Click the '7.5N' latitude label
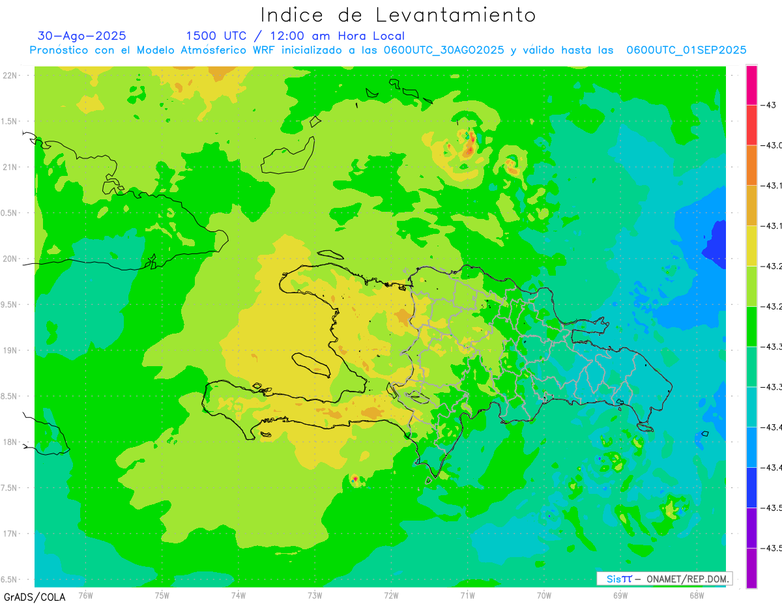 click(9, 488)
